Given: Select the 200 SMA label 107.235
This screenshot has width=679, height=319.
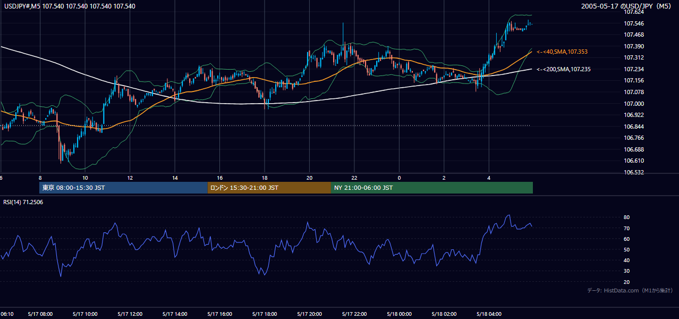Looking at the screenshot, I should 564,69.
